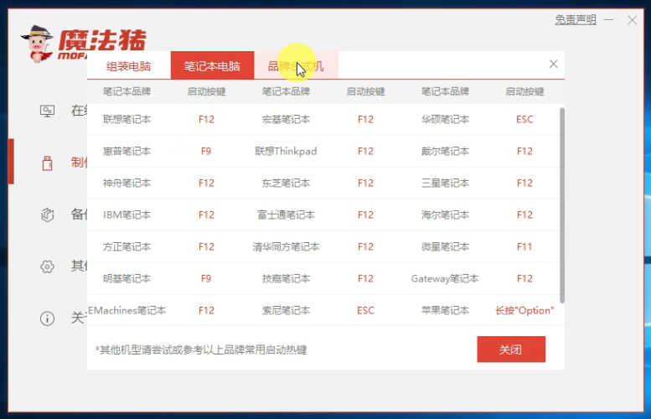Click the 苹果笔记本 brand cell
This screenshot has width=651, height=419.
[x=445, y=311]
